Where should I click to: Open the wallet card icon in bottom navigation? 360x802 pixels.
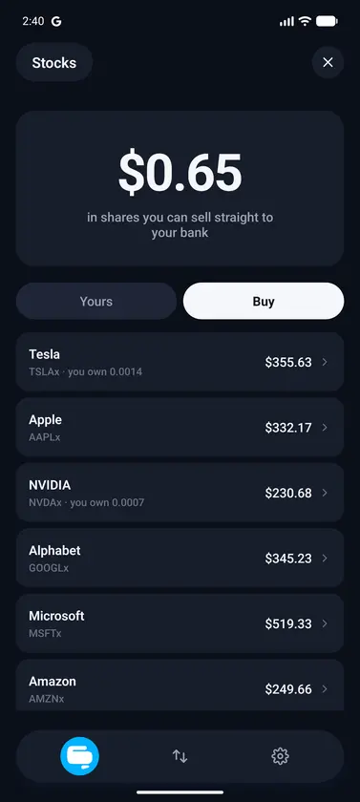[79, 756]
